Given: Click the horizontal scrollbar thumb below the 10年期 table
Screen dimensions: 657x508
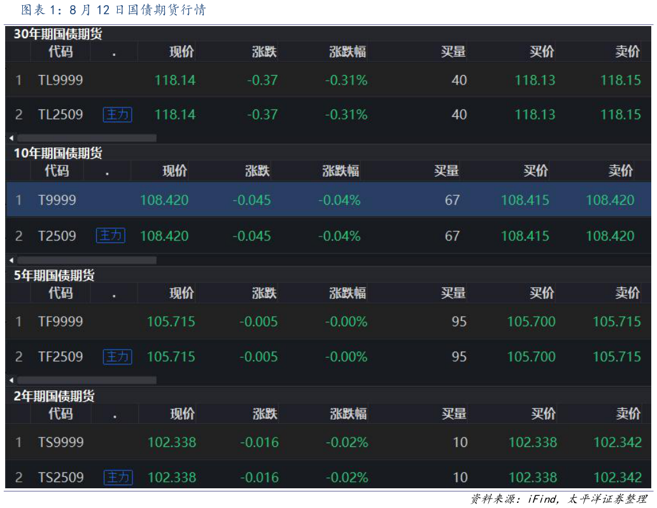Looking at the screenshot, I should [x=87, y=260].
